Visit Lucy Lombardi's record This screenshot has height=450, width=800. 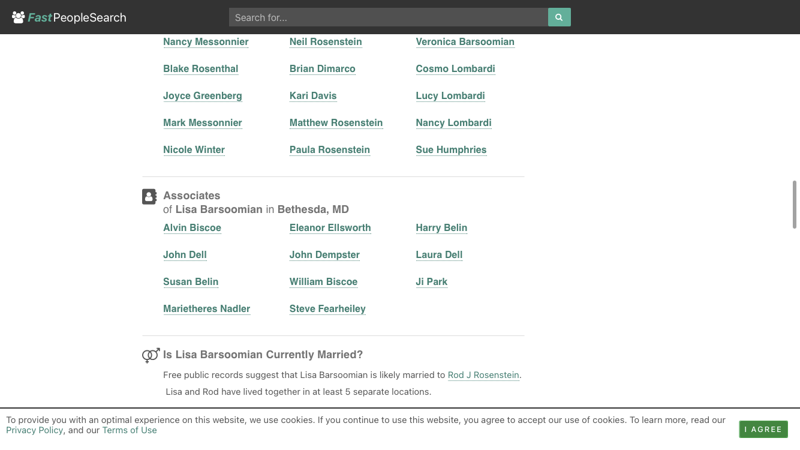(x=450, y=95)
